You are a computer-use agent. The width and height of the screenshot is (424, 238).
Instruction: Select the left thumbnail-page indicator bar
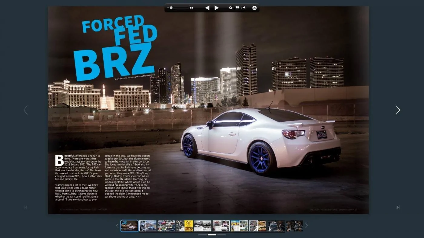pyautogui.click(x=203, y=235)
